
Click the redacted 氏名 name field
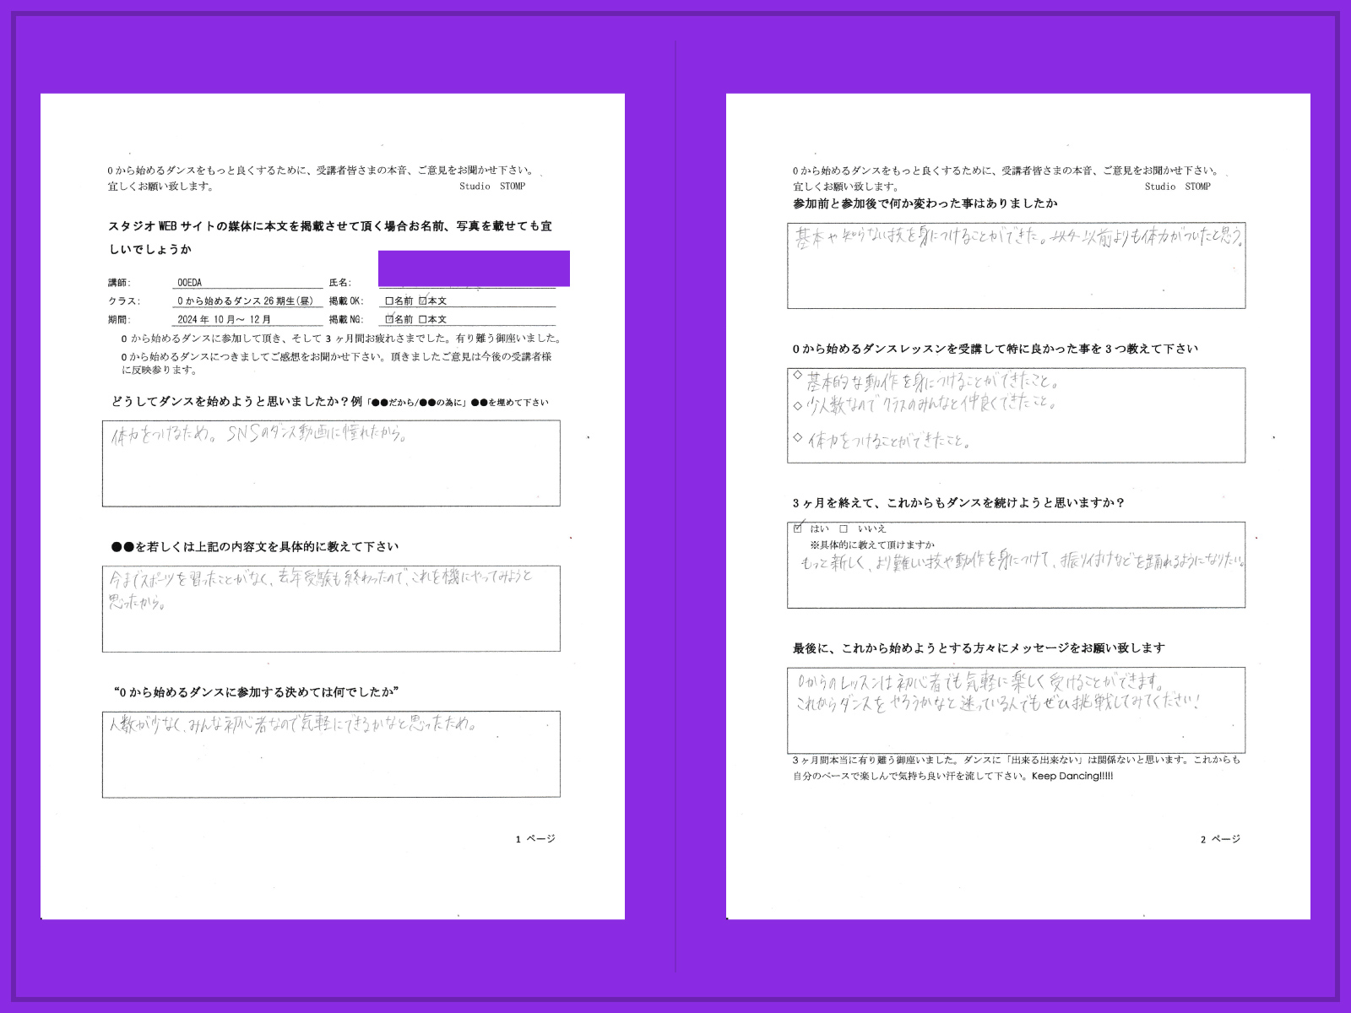474,268
